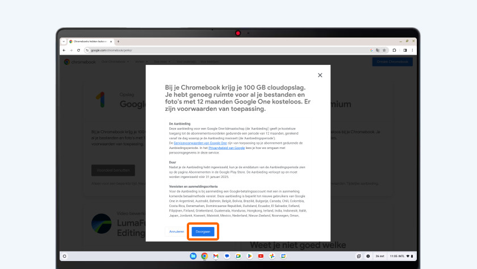Close the Google One offer dialog
Viewport: 477px width, 269px height.
[x=320, y=75]
